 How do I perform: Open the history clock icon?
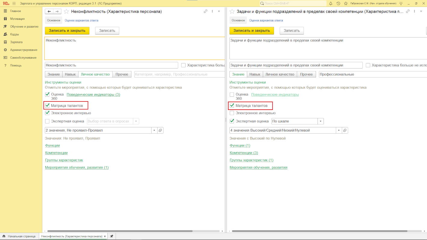[338, 3]
